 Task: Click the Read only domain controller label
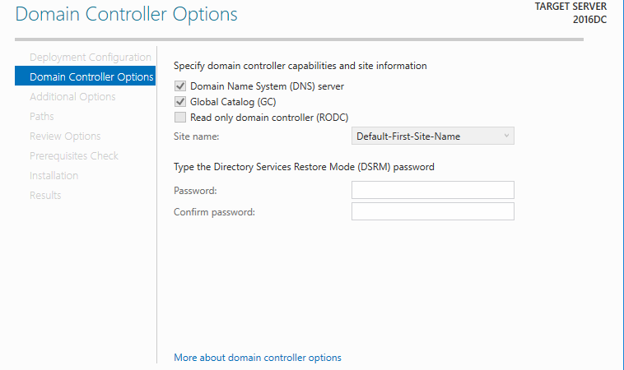pos(269,118)
